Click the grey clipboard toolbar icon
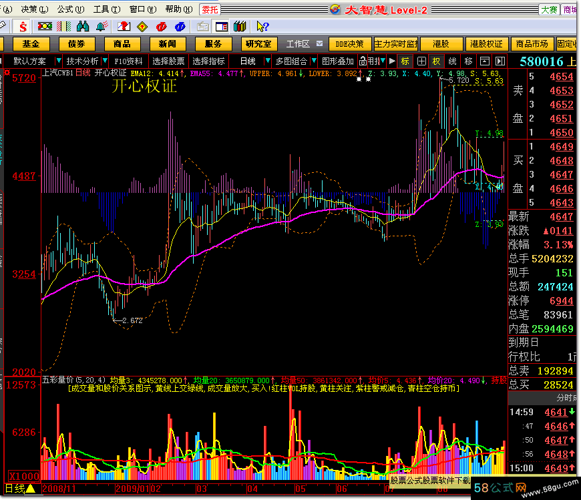This screenshot has width=581, height=500. click(203, 26)
